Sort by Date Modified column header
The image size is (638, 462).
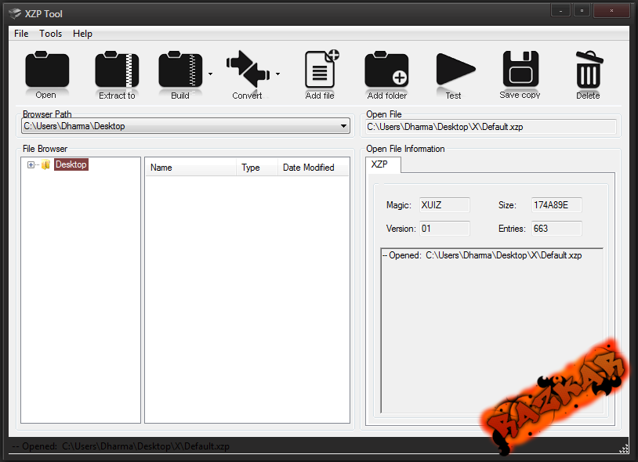[x=314, y=168]
